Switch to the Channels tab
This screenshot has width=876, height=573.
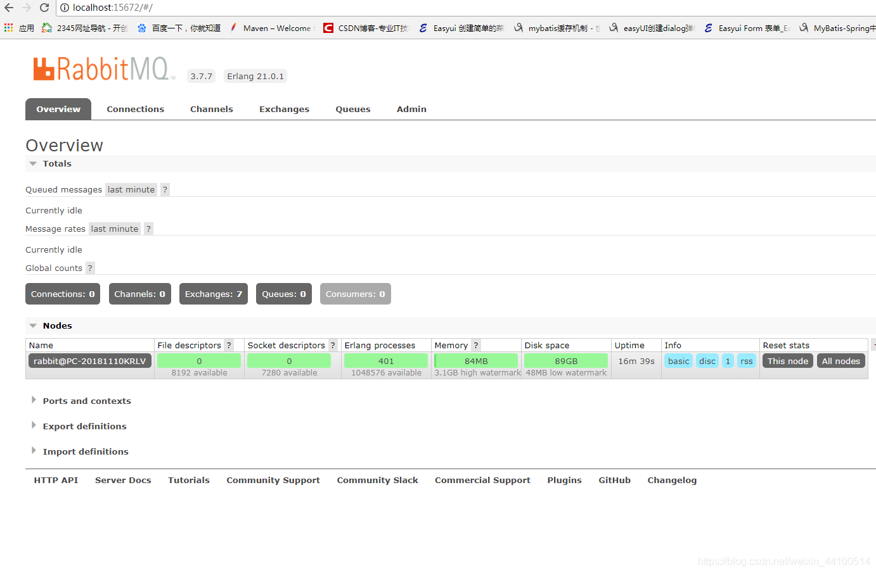click(212, 109)
